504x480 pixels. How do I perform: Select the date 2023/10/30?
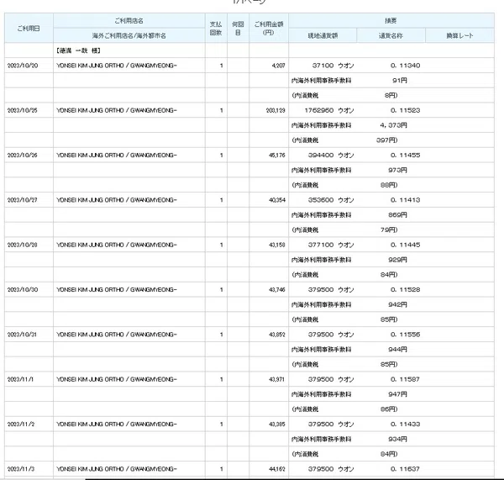(x=23, y=289)
